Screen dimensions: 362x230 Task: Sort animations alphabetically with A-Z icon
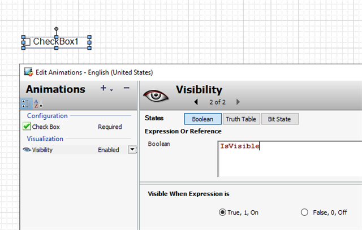[x=38, y=103]
